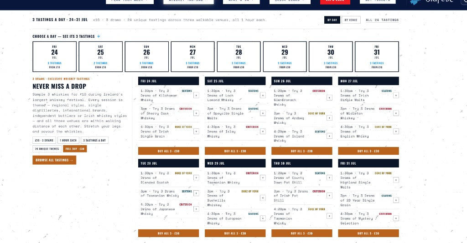Click the Full Day £30 orange chip
This screenshot has width=467, height=243.
coord(75,149)
